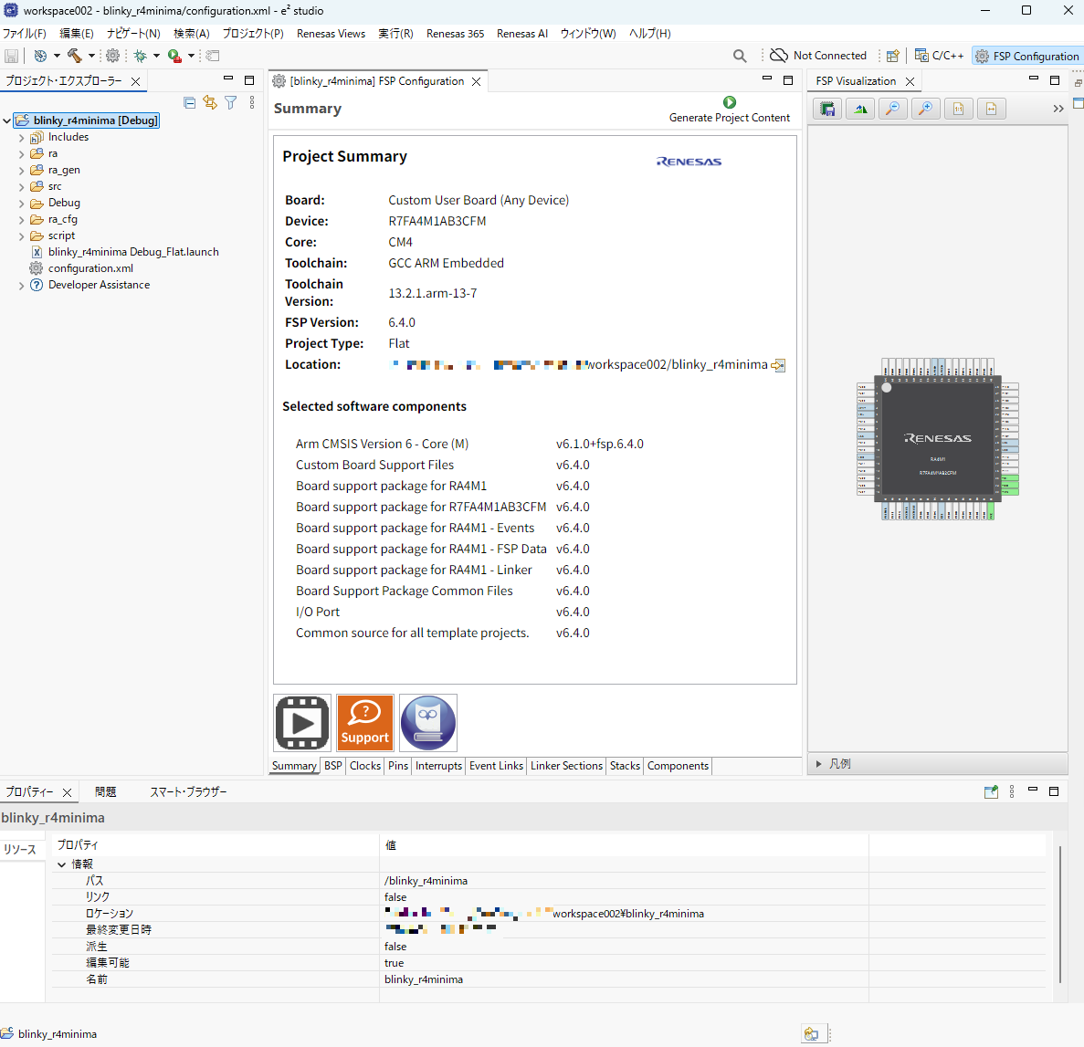
Task: Expand the 凡例 legend section
Action: coord(818,764)
